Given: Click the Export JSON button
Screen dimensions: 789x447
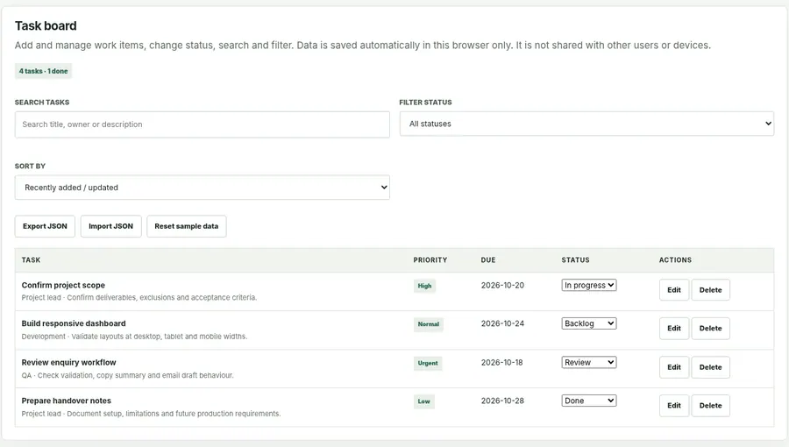Looking at the screenshot, I should (45, 226).
